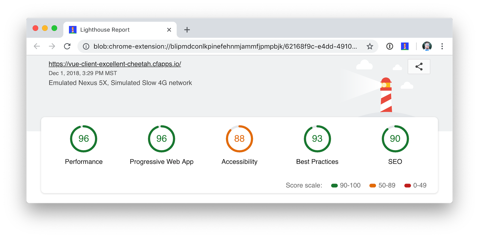Click the user profile avatar
The height and width of the screenshot is (238, 479).
coord(427,46)
